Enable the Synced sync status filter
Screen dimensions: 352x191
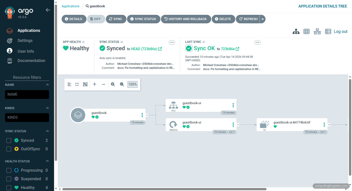click(x=9, y=140)
